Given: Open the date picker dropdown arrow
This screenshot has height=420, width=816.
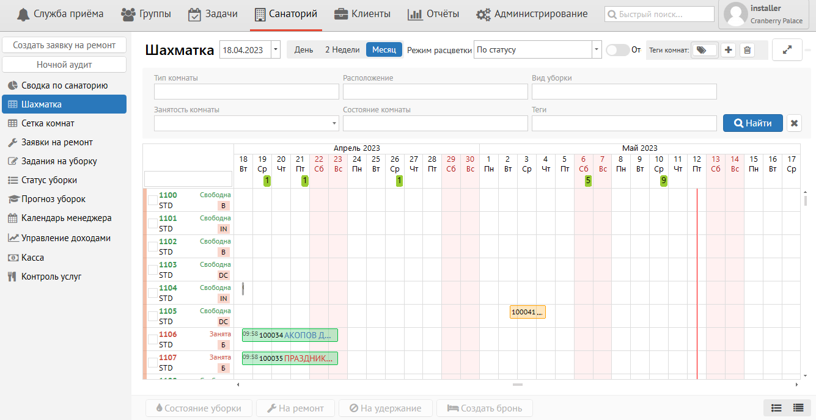Looking at the screenshot, I should point(276,50).
